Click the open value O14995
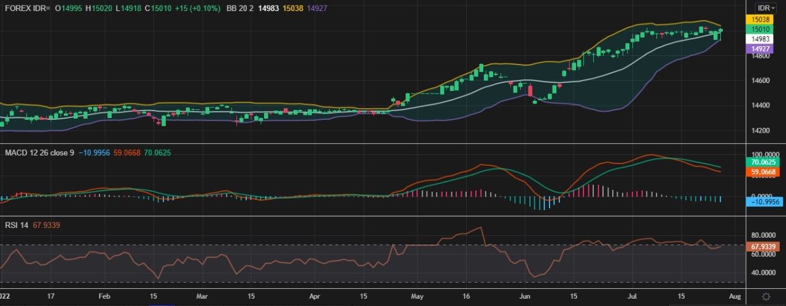786x306 pixels. [x=69, y=8]
